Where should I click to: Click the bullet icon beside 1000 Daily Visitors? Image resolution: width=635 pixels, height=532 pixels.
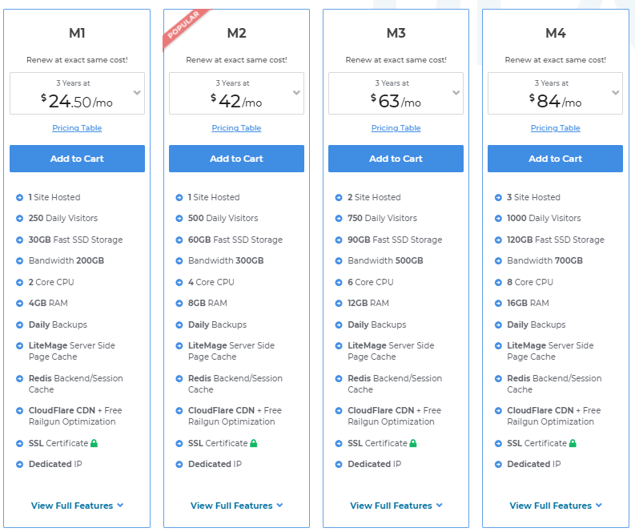[498, 219]
